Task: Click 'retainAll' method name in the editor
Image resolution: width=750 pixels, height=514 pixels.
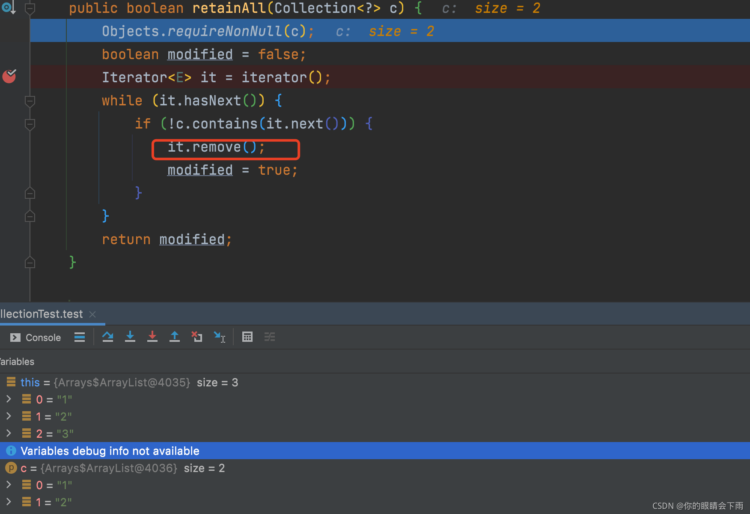Action: coord(229,8)
